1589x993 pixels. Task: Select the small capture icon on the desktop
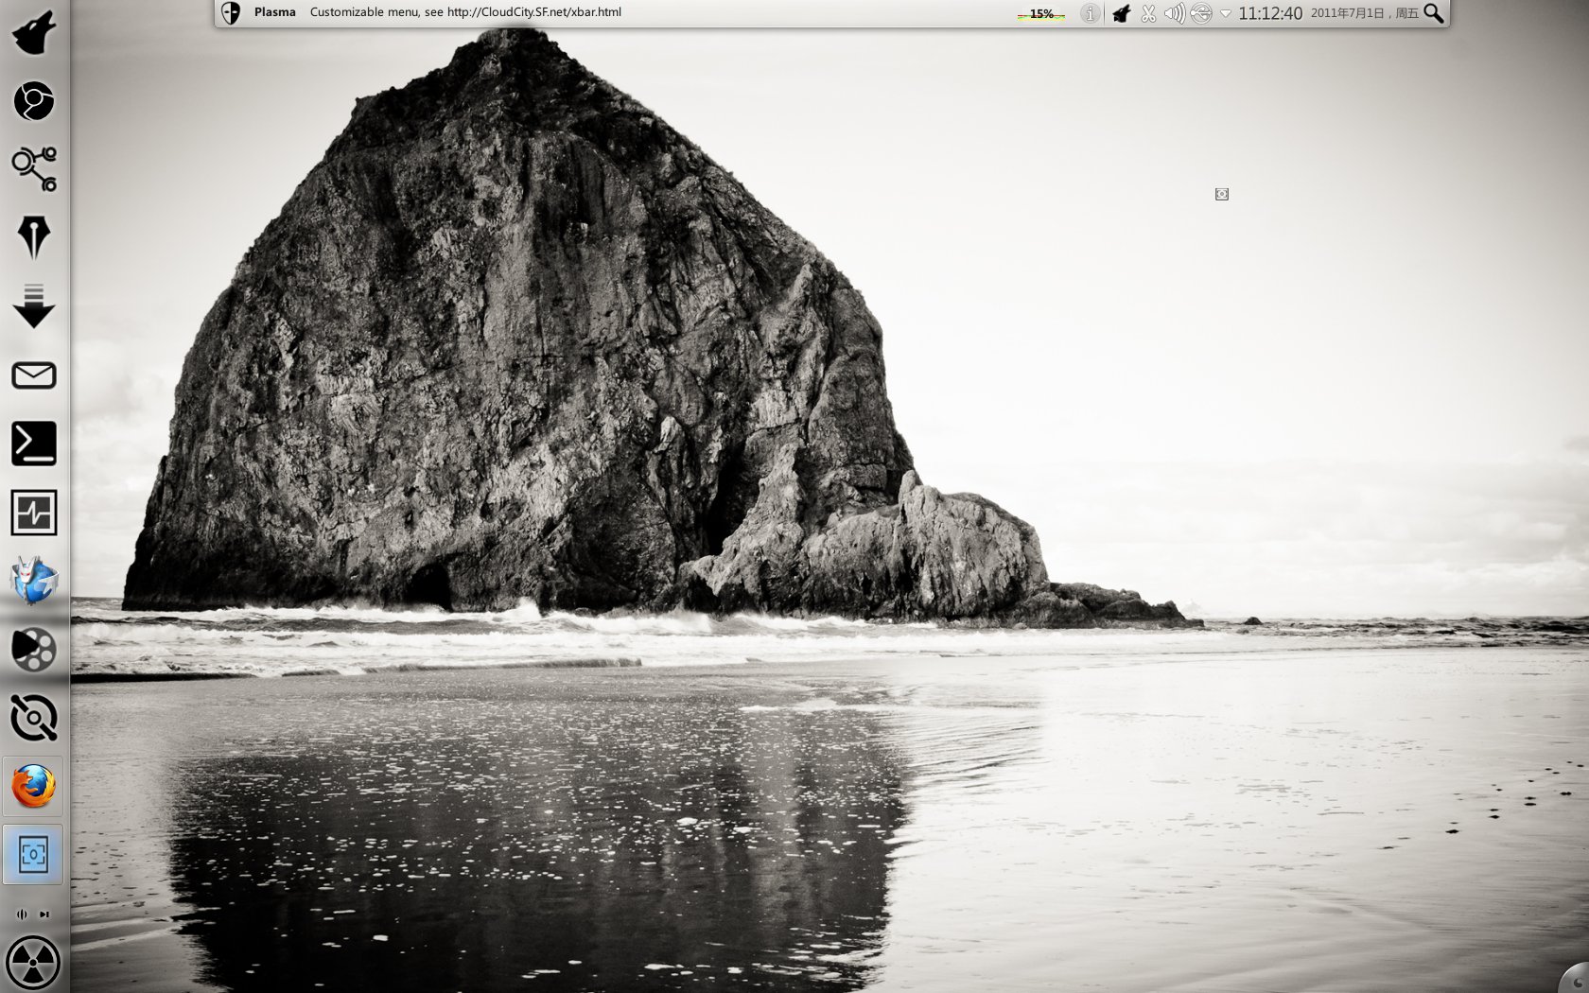1222,194
